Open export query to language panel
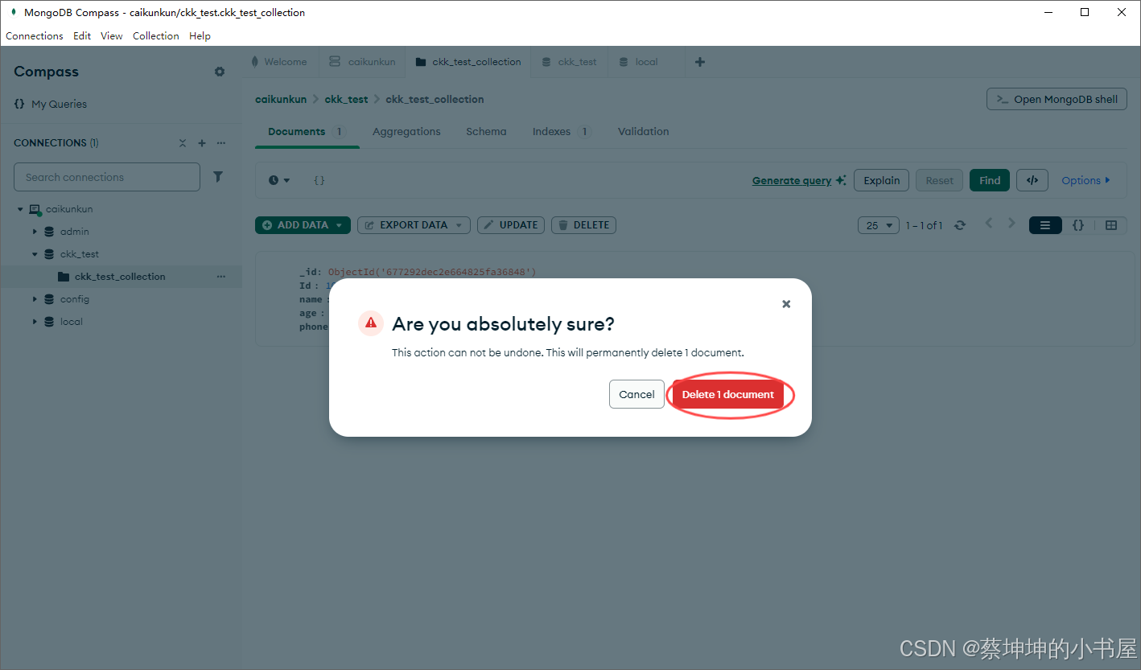The width and height of the screenshot is (1141, 670). click(x=1032, y=179)
